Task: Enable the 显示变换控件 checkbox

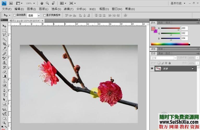Action: tap(45, 15)
